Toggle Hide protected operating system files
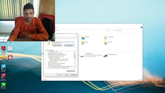Image resolution: width=165 pixels, height=93 pixels. click(48, 66)
